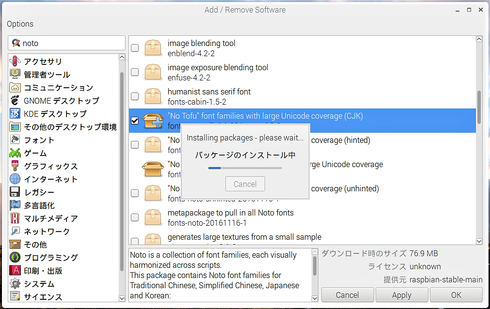Image resolution: width=490 pixels, height=309 pixels.
Task: Click the package list scroll-up arrow
Action: point(479,39)
